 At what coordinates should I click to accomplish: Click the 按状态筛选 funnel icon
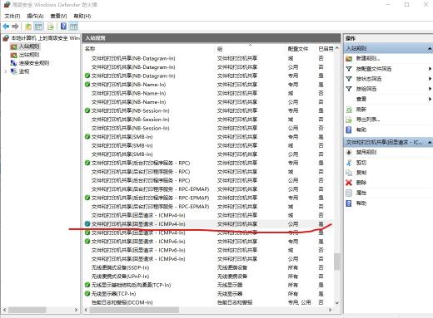349,79
